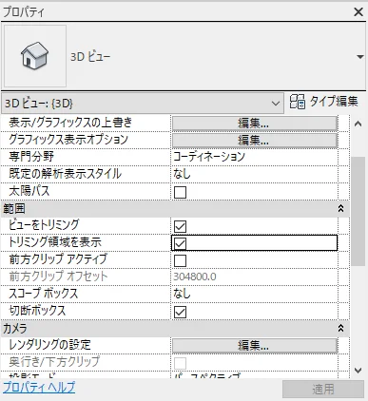Collapse the 範囲 section

click(340, 209)
